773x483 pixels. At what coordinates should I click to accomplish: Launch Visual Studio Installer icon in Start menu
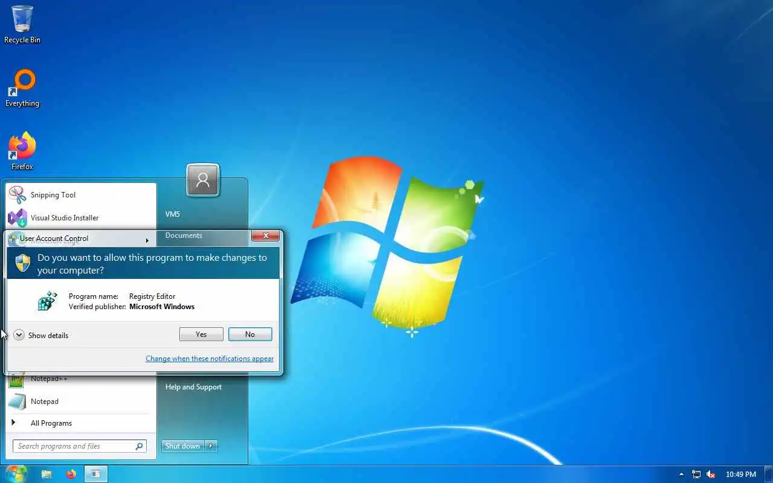coord(18,218)
